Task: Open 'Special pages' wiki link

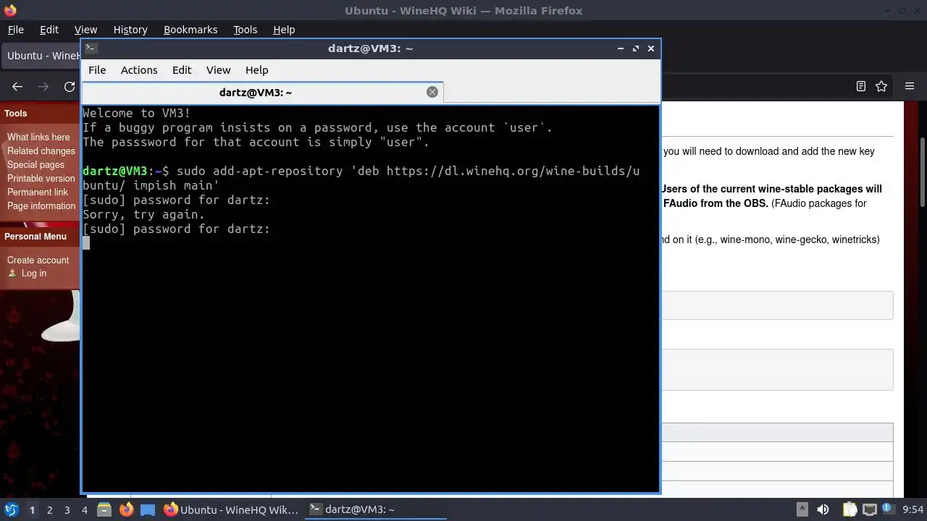Action: [x=35, y=164]
